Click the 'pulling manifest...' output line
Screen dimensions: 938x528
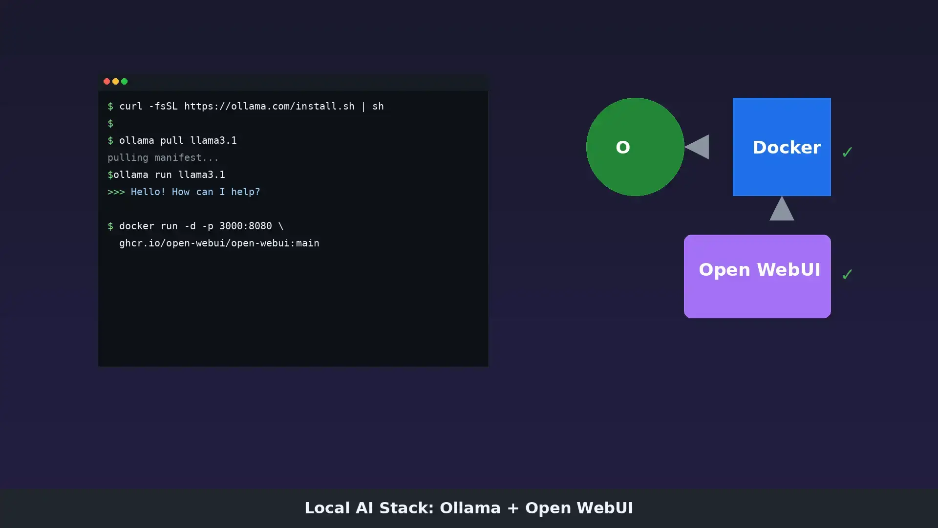pyautogui.click(x=163, y=157)
